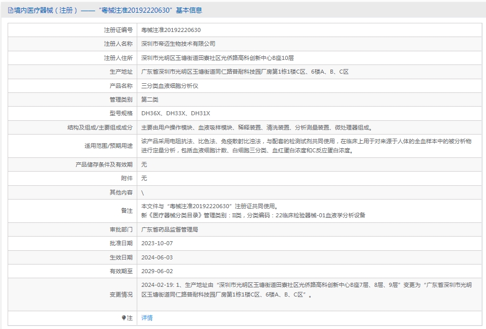Image resolution: width=486 pixels, height=329 pixels.
Task: Open the 详情 link
Action: pyautogui.click(x=147, y=318)
